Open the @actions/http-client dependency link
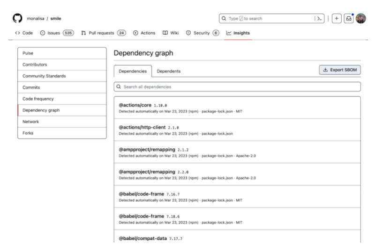 point(142,127)
